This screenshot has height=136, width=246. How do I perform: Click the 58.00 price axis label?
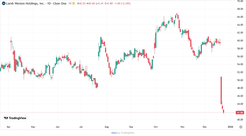(240, 48)
